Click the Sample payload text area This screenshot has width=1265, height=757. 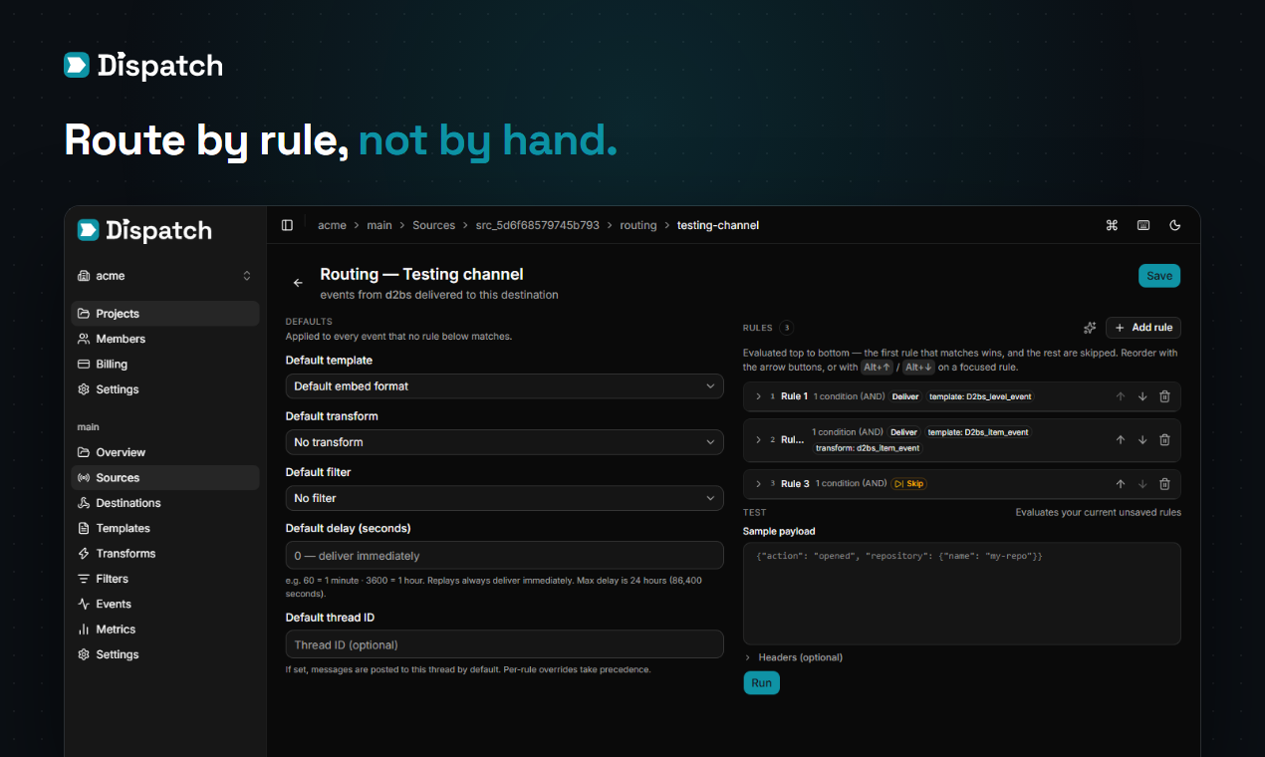[x=962, y=594]
